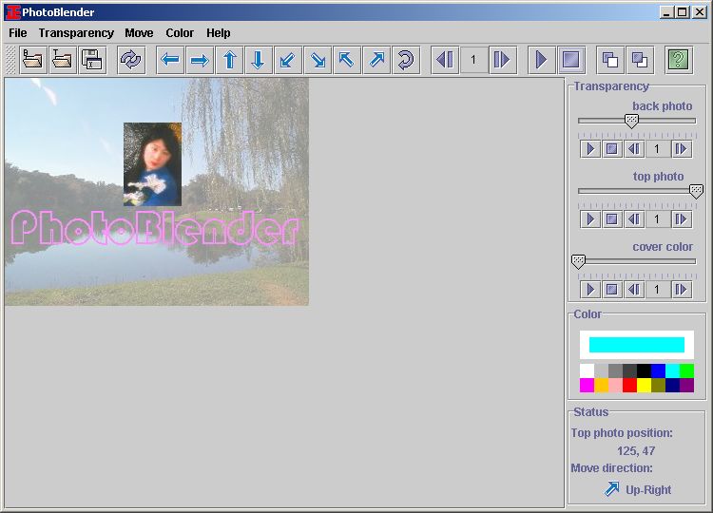This screenshot has height=513, width=713.
Task: Increase cover color transparency step
Action: (682, 290)
